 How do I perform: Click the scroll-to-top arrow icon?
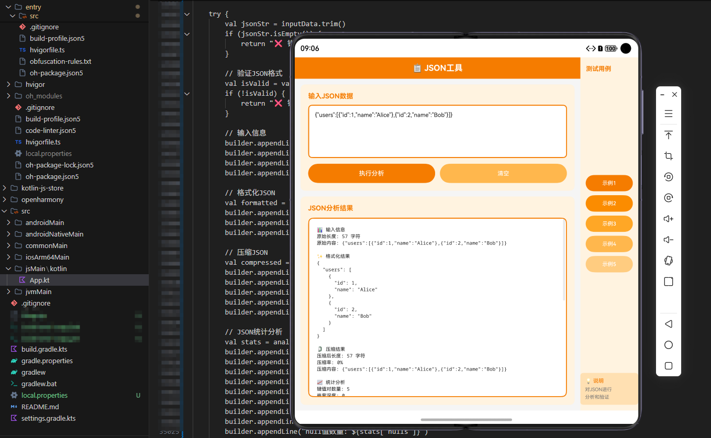668,134
